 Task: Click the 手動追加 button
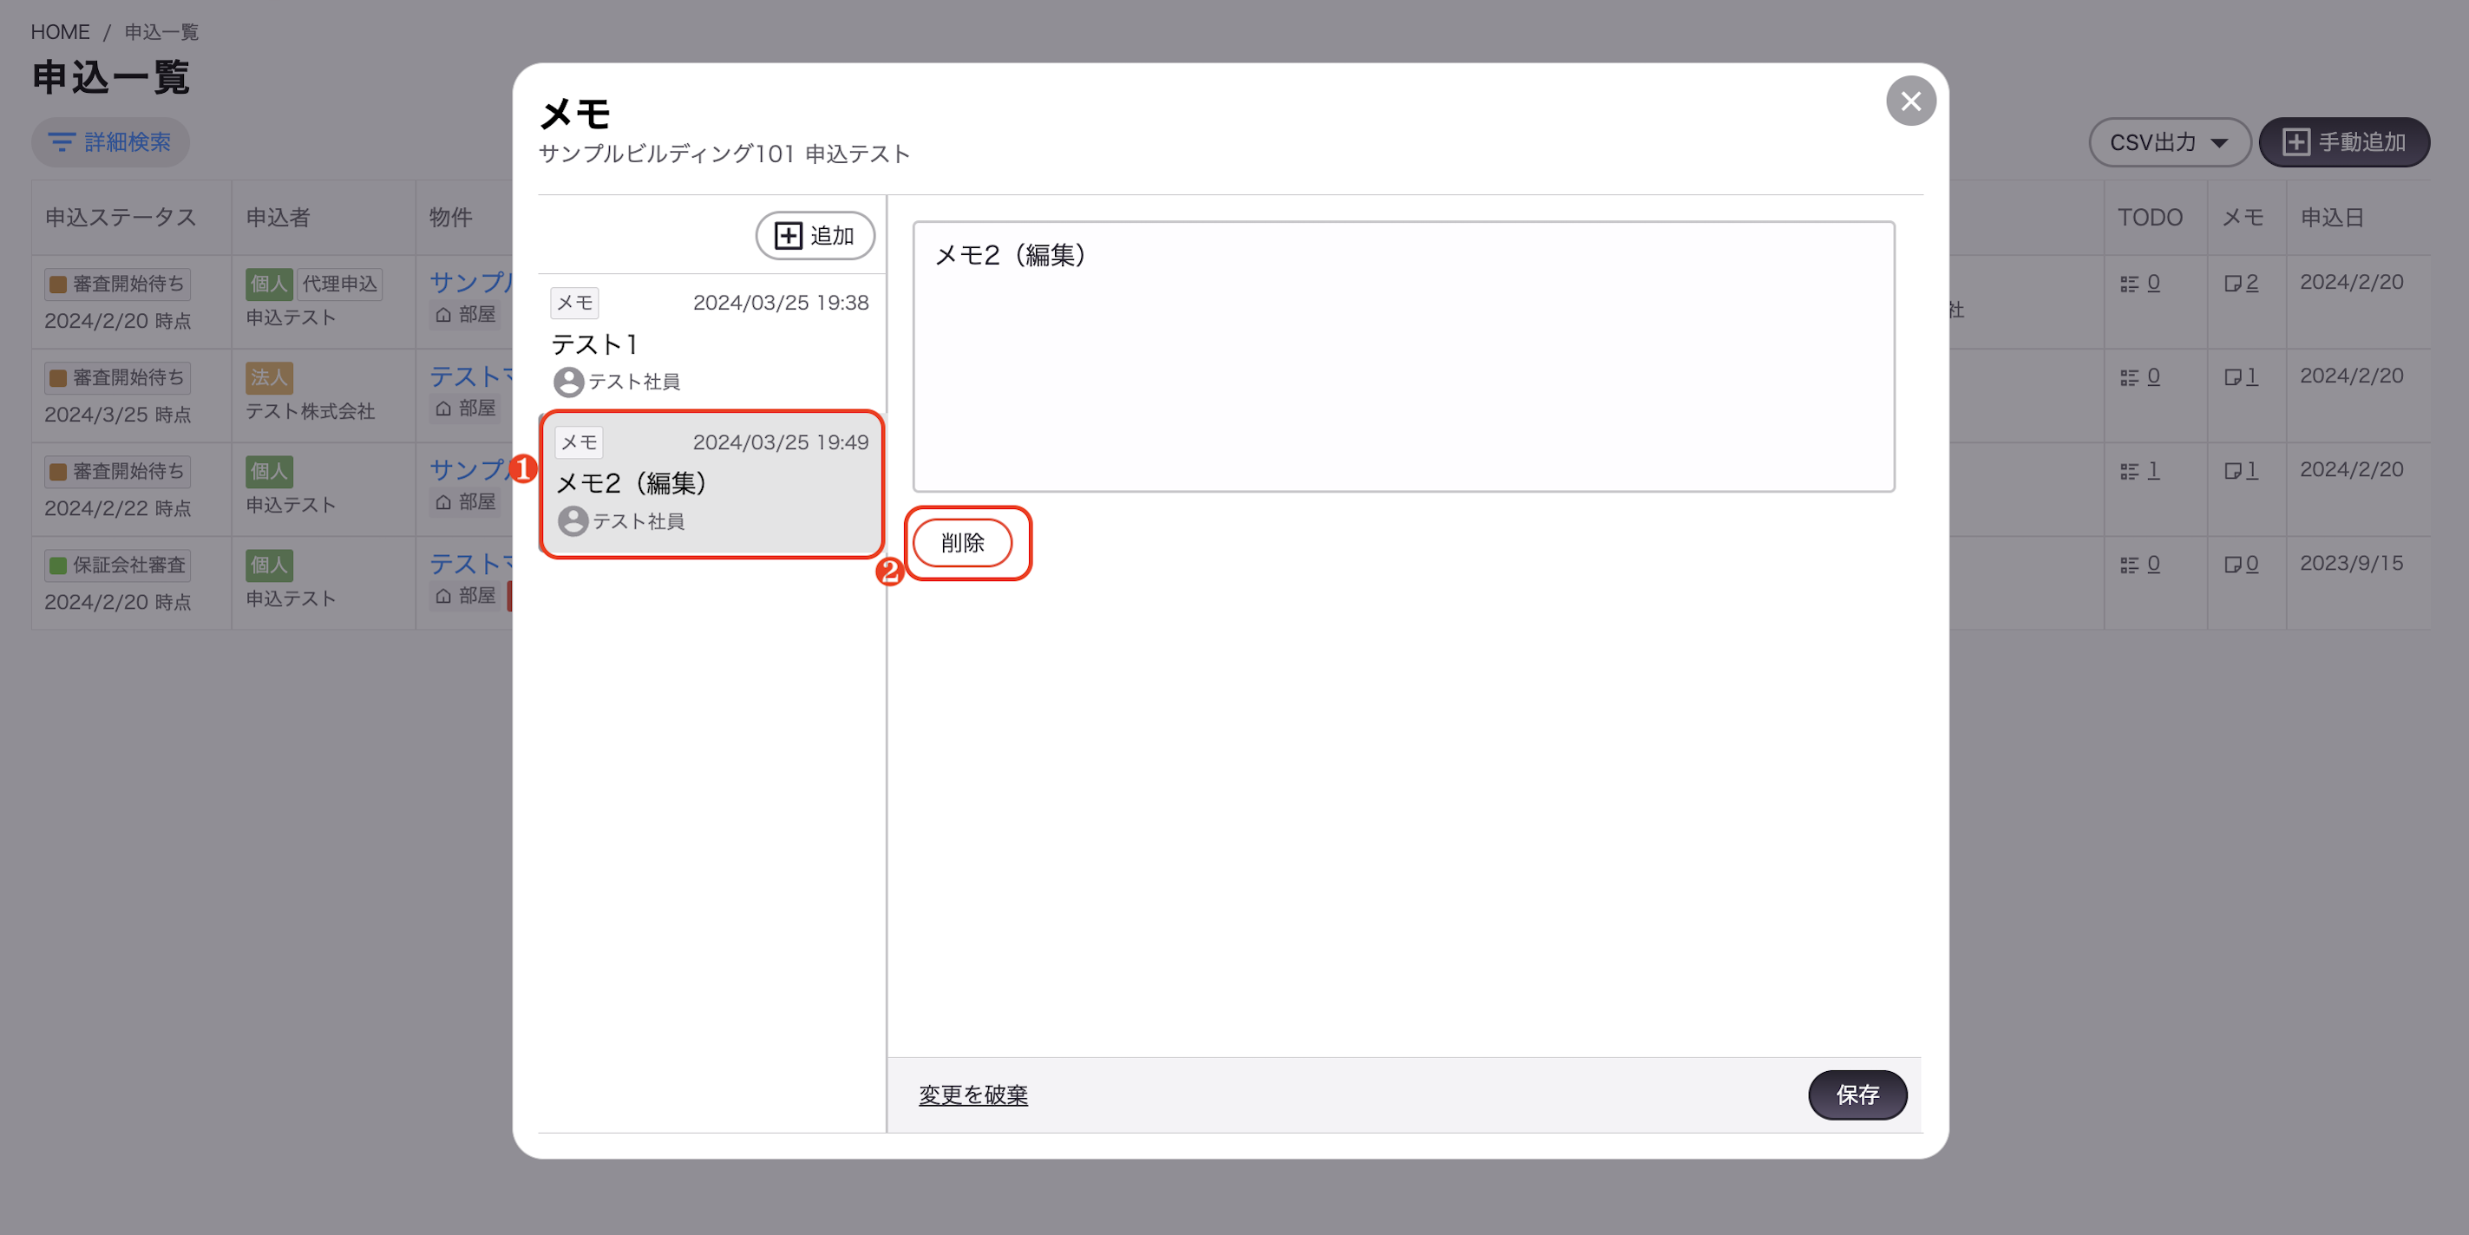(x=2344, y=142)
